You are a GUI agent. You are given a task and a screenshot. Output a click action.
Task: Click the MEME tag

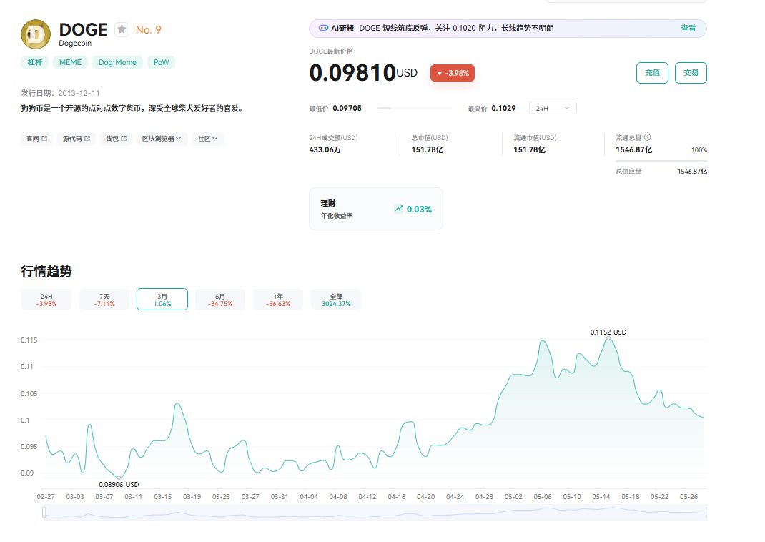pos(70,62)
